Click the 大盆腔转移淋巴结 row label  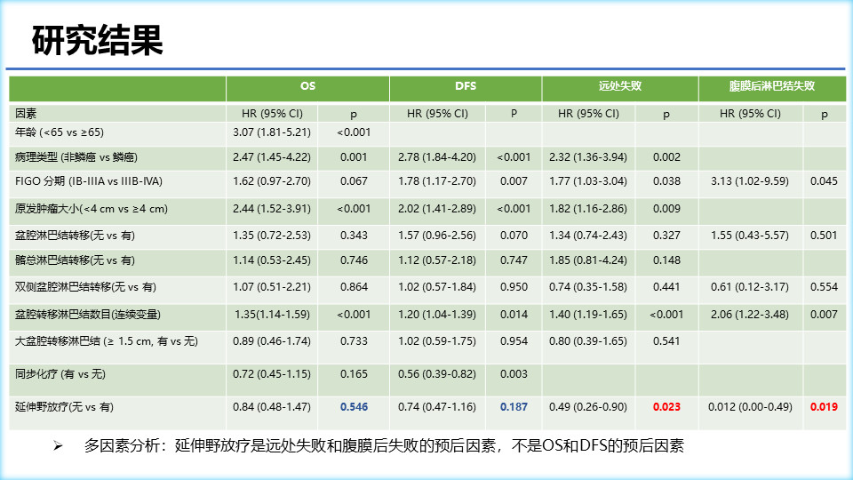[x=107, y=341]
